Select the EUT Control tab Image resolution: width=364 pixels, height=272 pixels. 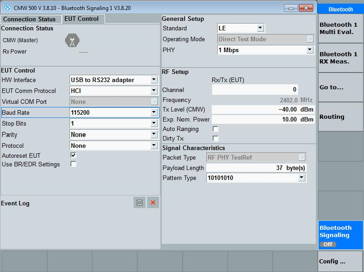(x=82, y=19)
